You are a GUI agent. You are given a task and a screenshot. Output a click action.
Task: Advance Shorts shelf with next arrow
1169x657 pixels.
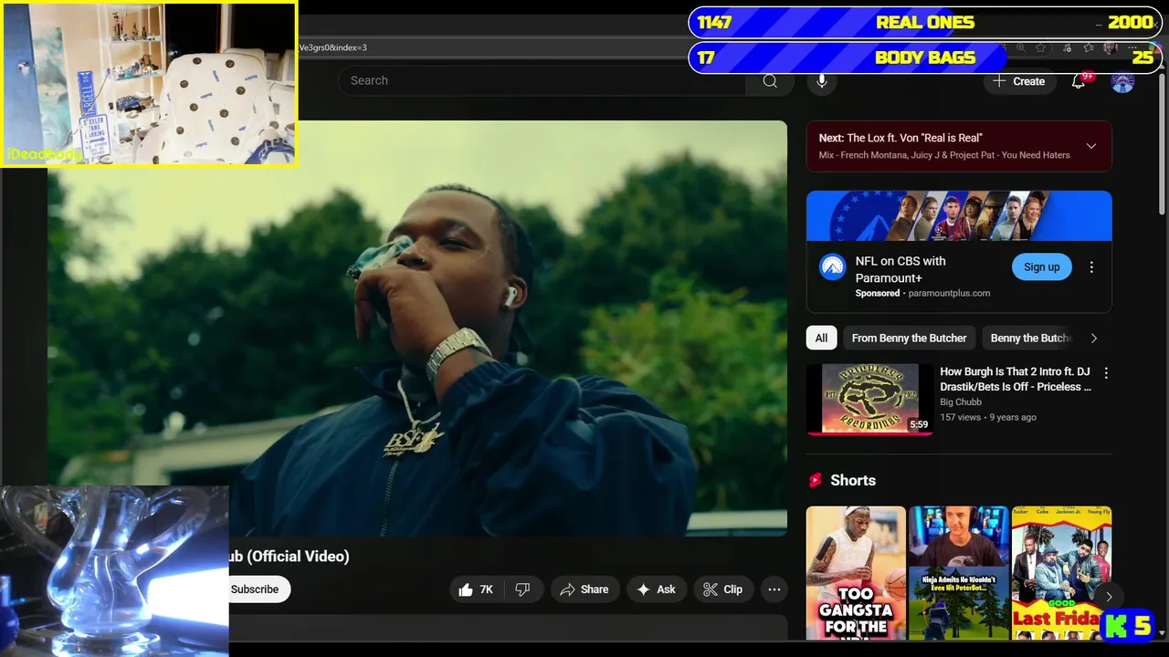pos(1109,597)
